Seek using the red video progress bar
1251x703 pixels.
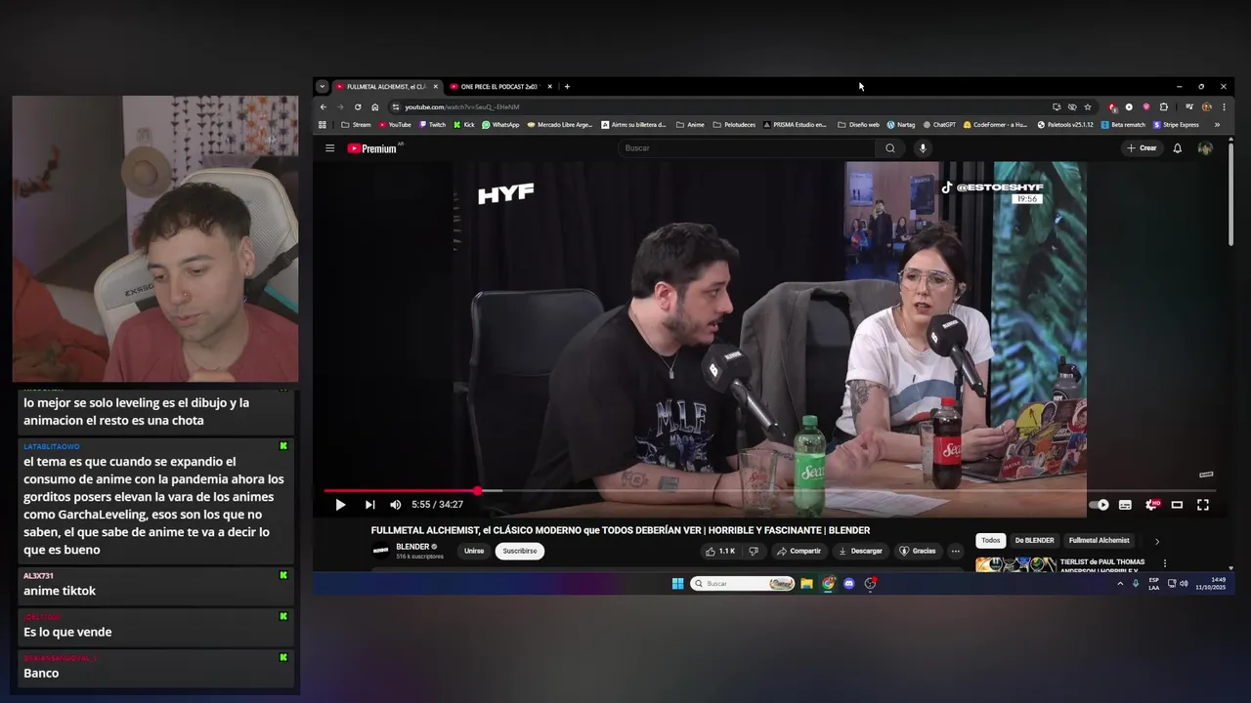(770, 491)
